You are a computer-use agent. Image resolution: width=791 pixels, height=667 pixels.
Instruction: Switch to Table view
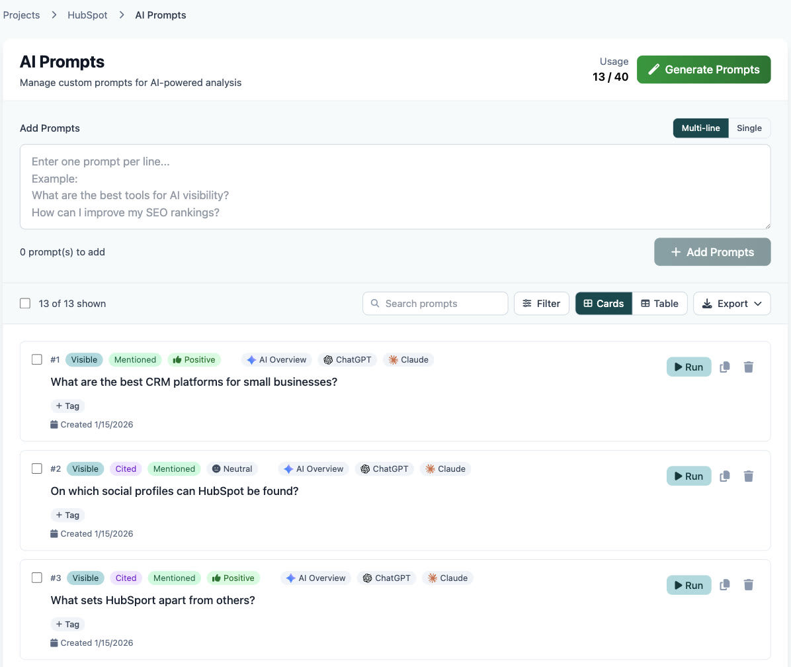pos(659,303)
